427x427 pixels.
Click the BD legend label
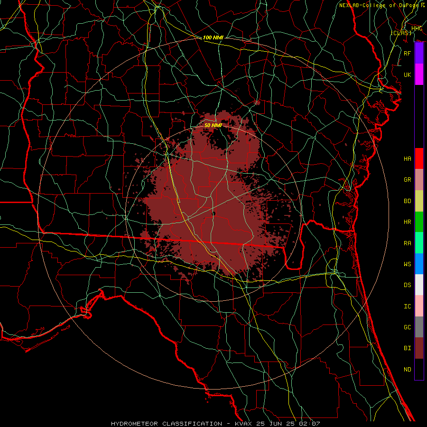pos(408,201)
